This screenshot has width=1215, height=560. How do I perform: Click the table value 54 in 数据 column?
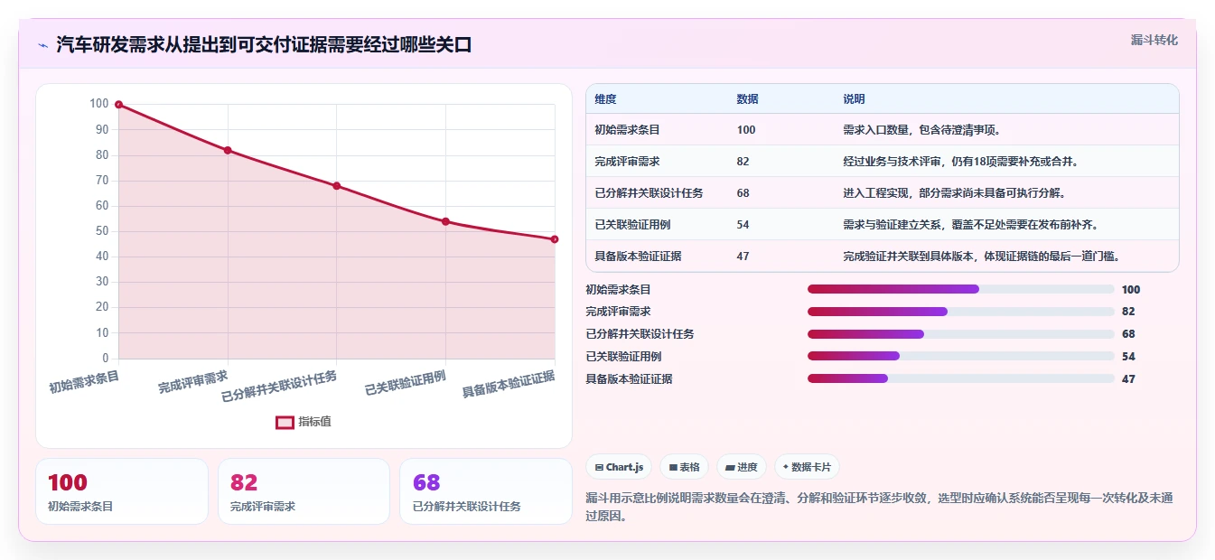click(x=743, y=225)
